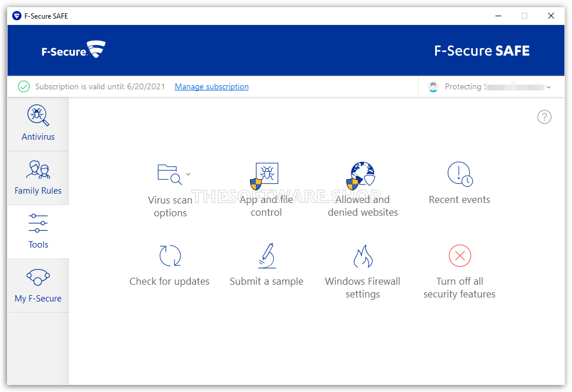The image size is (572, 392).
Task: Click the F-Secure SAFE title bar app icon
Action: (x=17, y=16)
